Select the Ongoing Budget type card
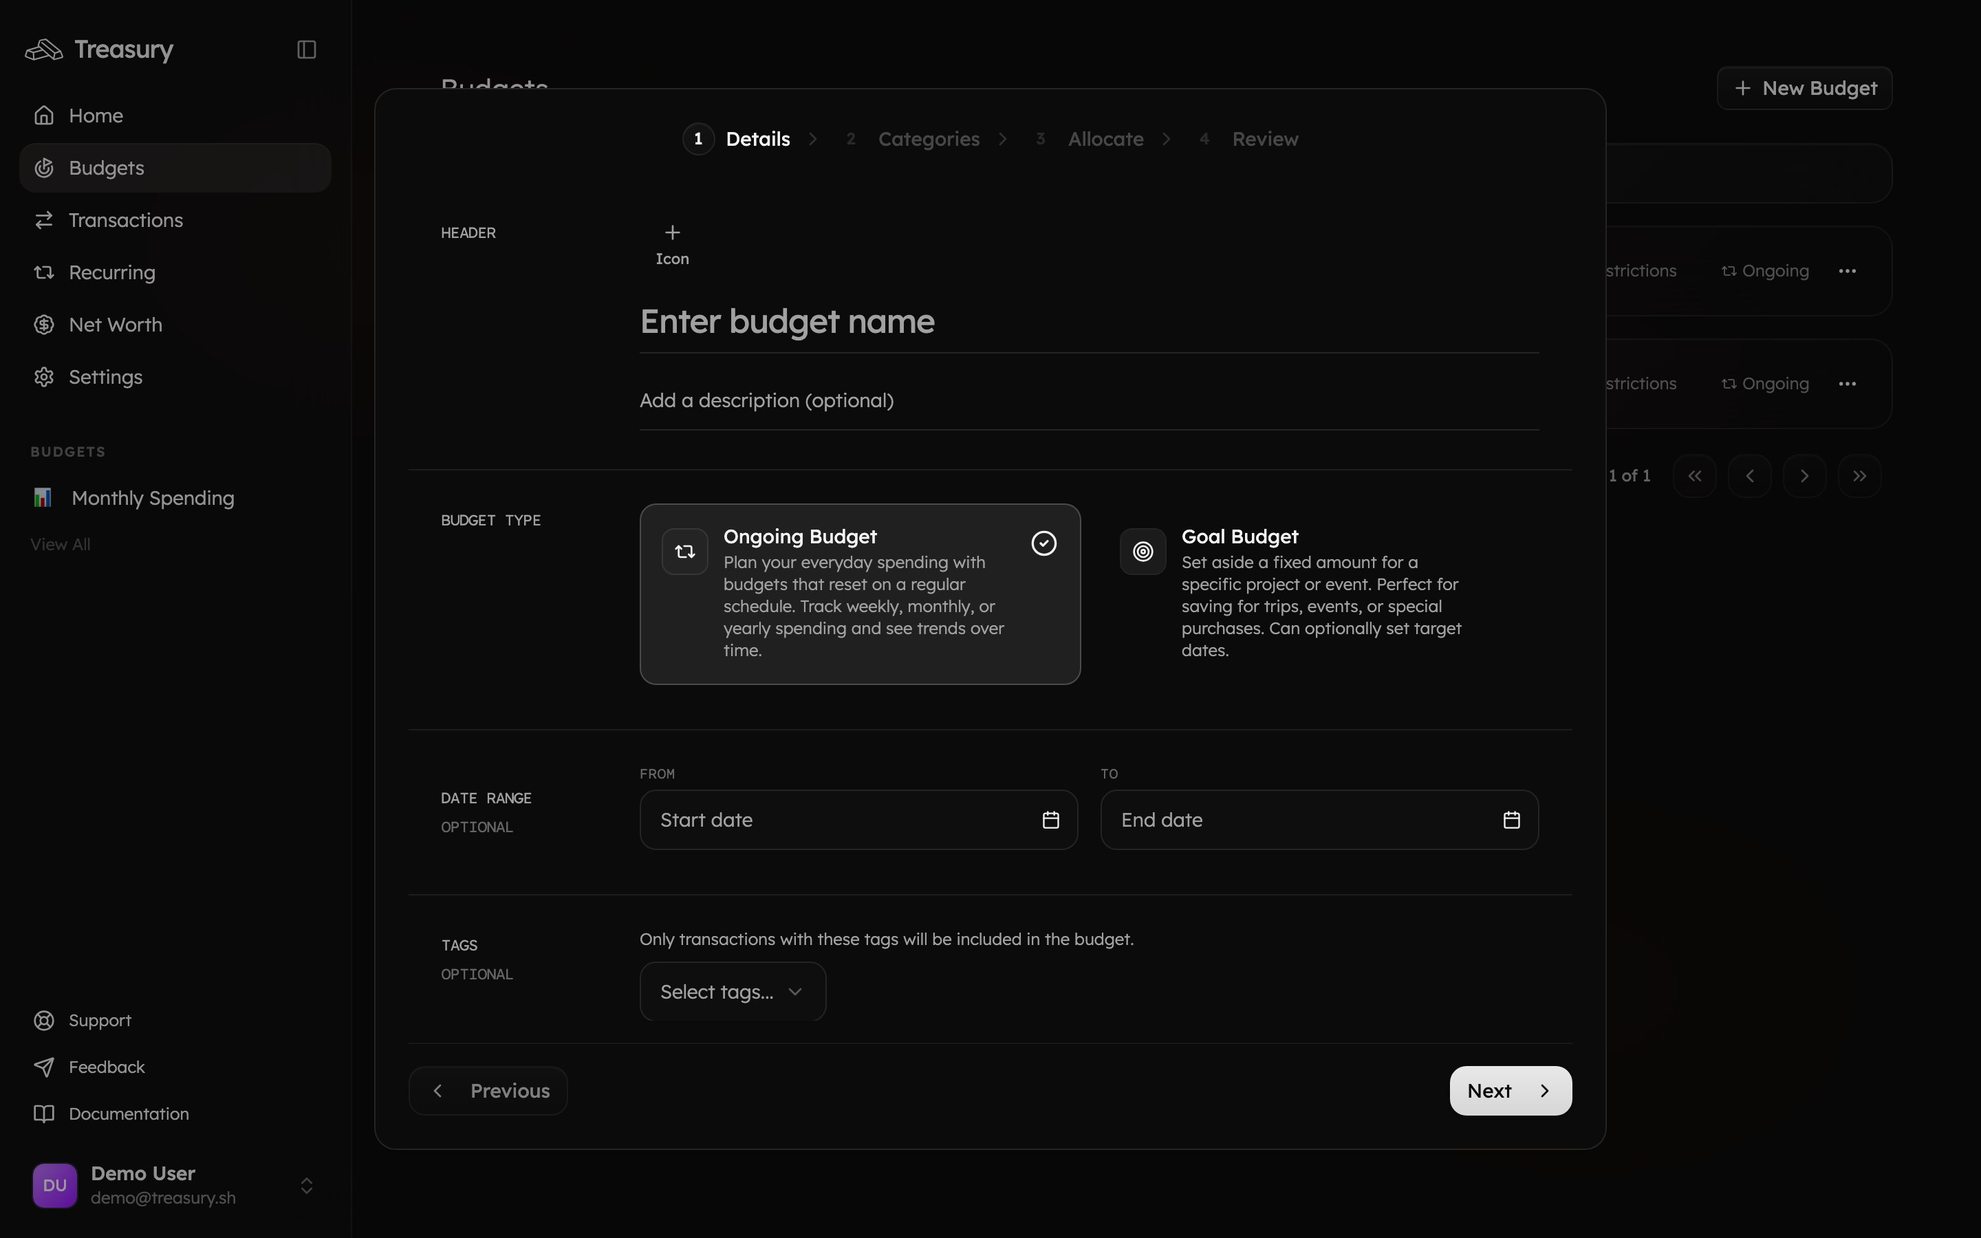1981x1238 pixels. click(x=860, y=594)
